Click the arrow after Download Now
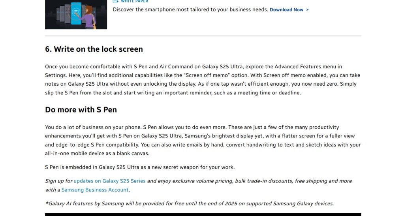Image resolution: width=404 pixels, height=216 pixels. [307, 9]
